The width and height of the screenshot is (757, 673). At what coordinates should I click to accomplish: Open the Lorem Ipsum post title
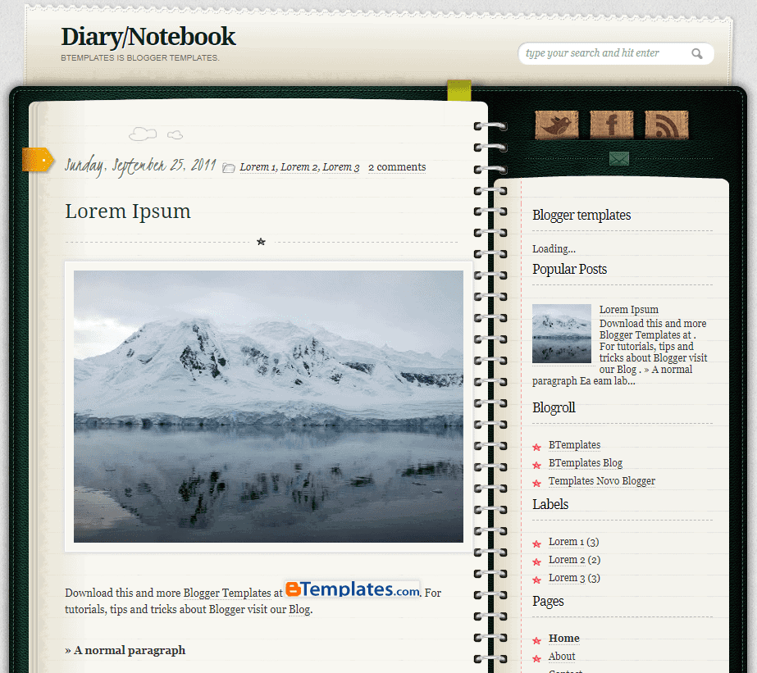[x=128, y=211]
